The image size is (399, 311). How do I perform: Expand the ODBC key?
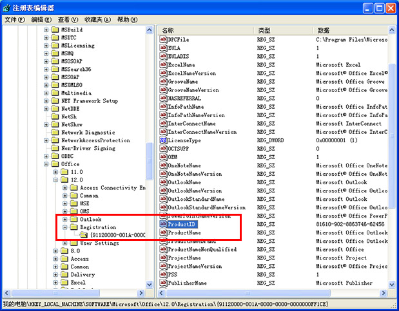(x=46, y=156)
